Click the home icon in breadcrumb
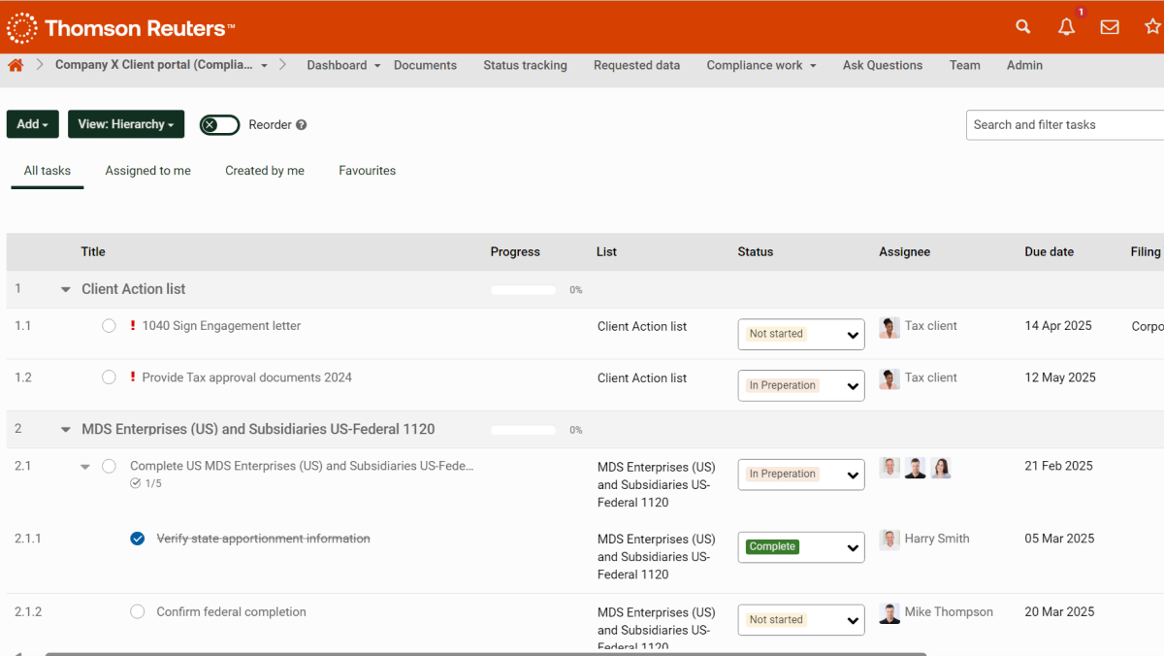Viewport: 1164px width, 656px height. [16, 65]
